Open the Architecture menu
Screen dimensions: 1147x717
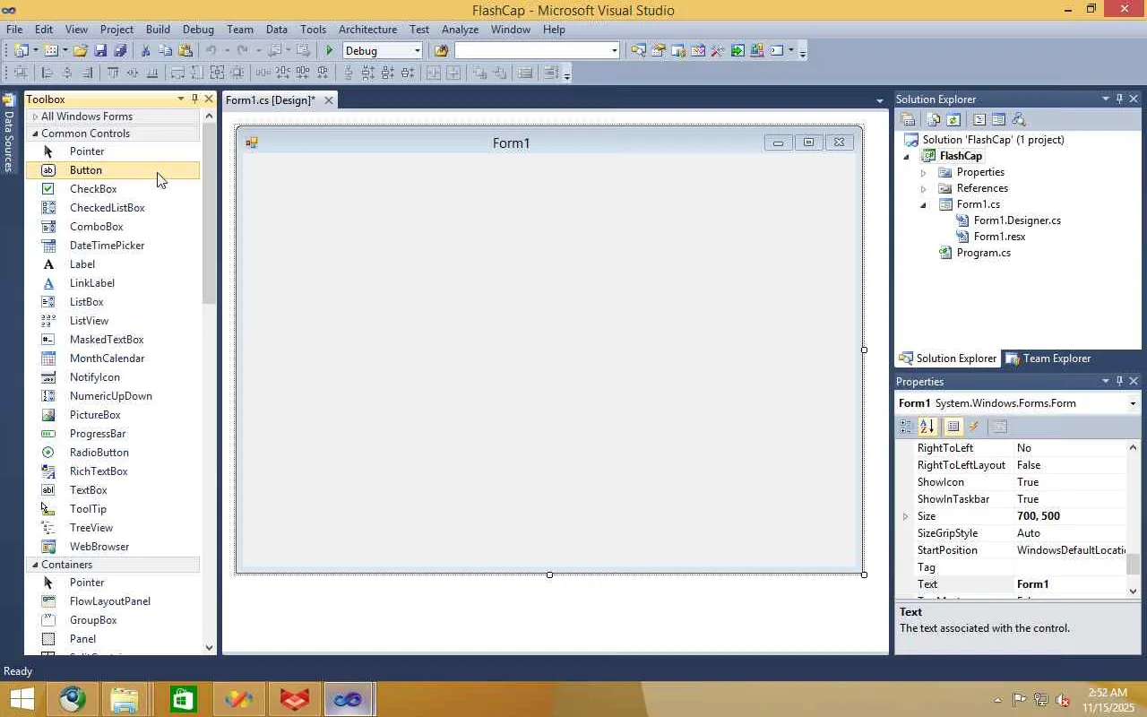pos(367,30)
